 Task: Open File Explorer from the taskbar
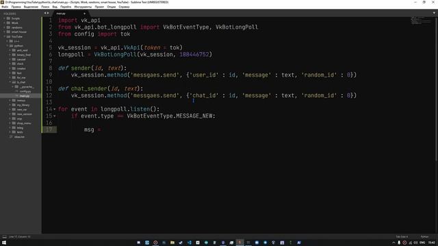point(172,243)
